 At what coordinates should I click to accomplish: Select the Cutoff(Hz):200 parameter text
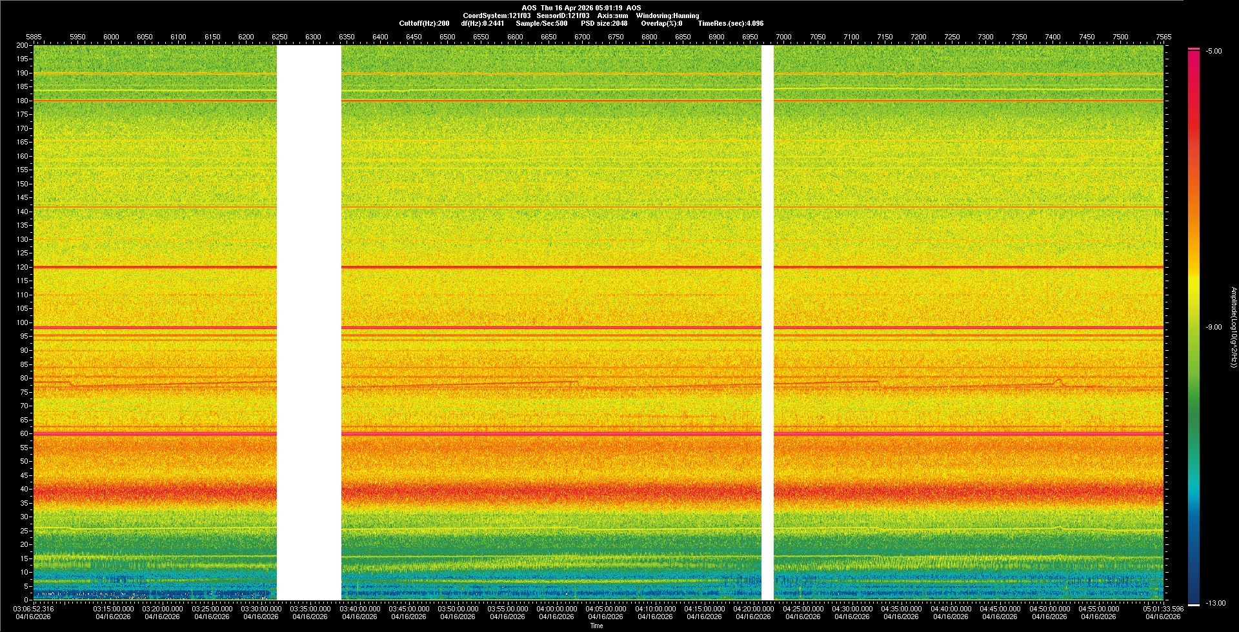[424, 23]
